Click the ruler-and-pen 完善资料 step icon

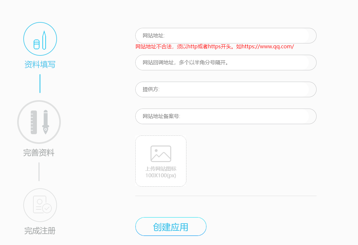[39, 122]
